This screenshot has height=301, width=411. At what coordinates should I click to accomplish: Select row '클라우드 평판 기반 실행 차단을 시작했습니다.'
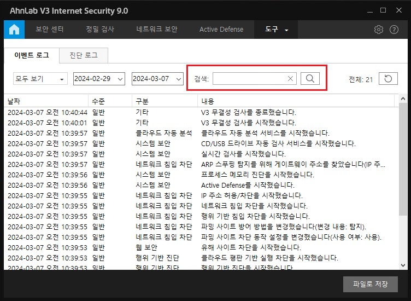coord(201,258)
